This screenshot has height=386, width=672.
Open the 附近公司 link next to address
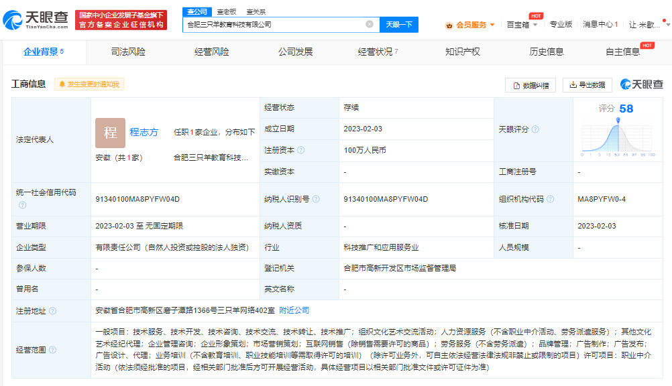pos(294,310)
